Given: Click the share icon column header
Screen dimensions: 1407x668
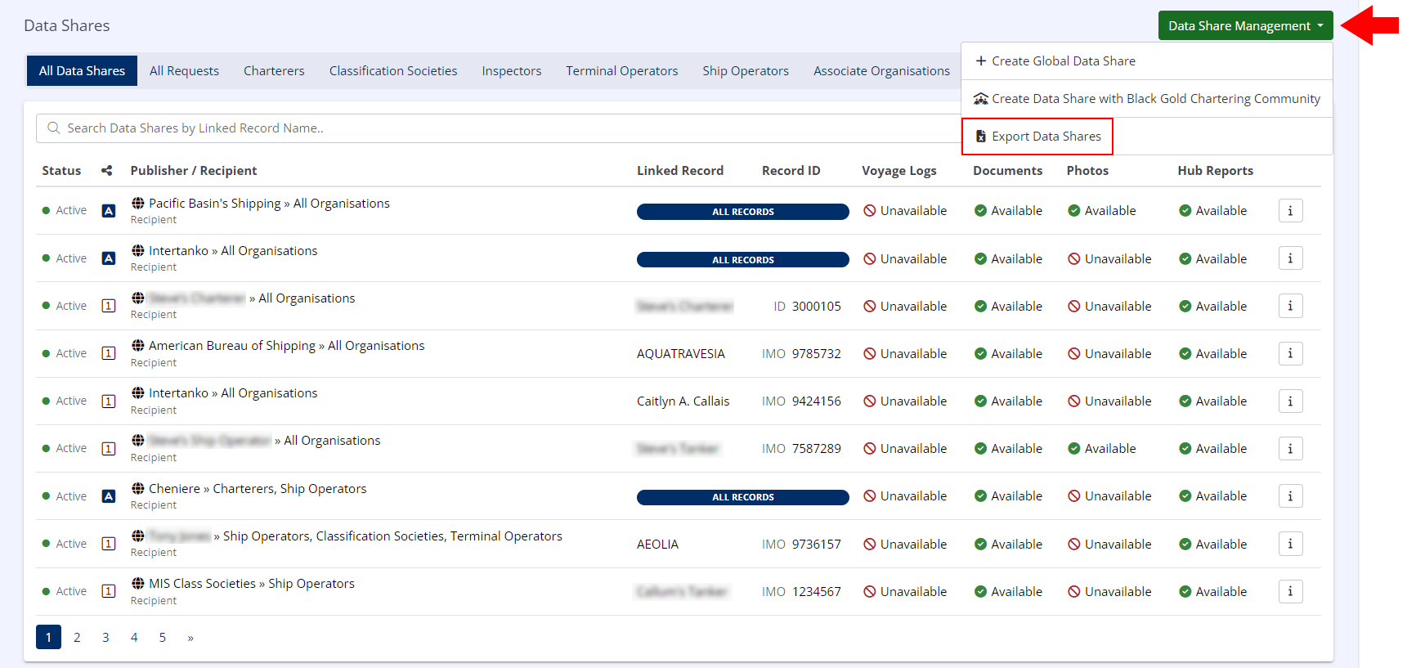Looking at the screenshot, I should [x=106, y=171].
